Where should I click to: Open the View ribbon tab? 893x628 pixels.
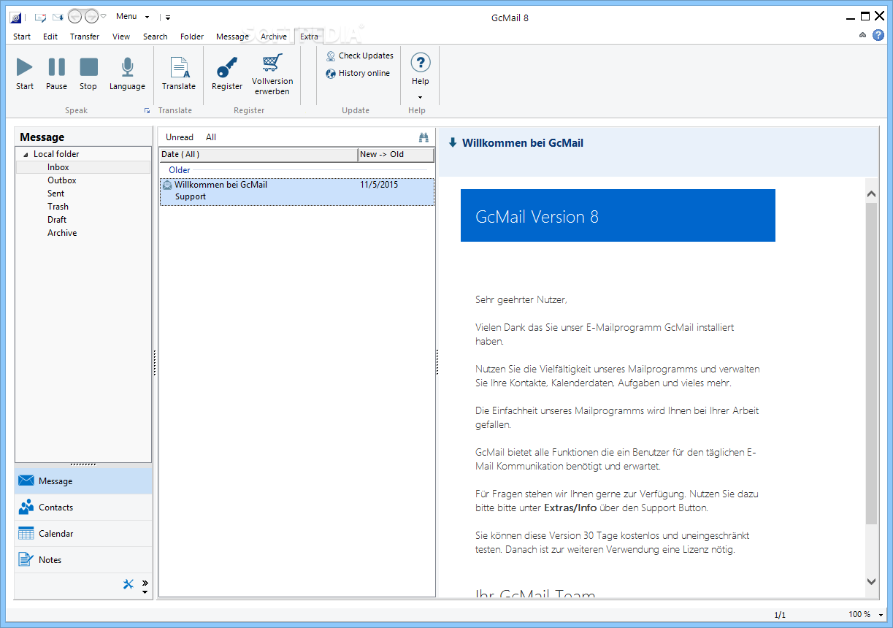(x=121, y=37)
